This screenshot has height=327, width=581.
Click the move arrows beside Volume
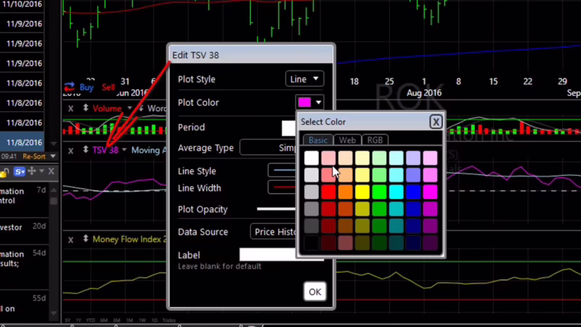click(86, 108)
